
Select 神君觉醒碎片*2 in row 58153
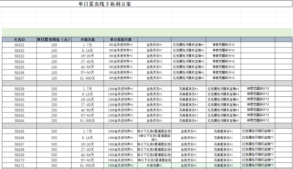[223, 56]
